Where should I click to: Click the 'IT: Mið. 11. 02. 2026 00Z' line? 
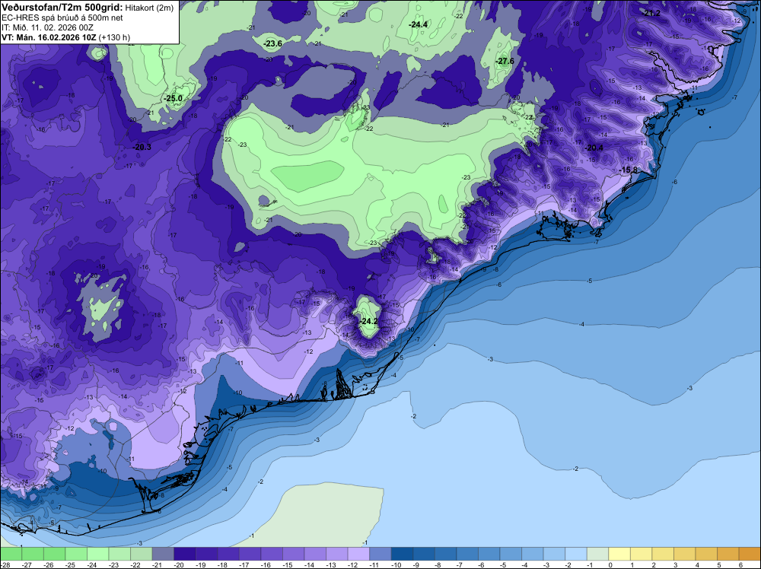coord(47,27)
